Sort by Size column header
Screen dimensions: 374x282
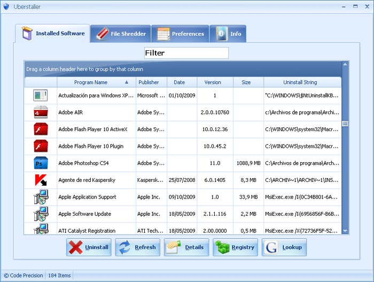coord(248,82)
